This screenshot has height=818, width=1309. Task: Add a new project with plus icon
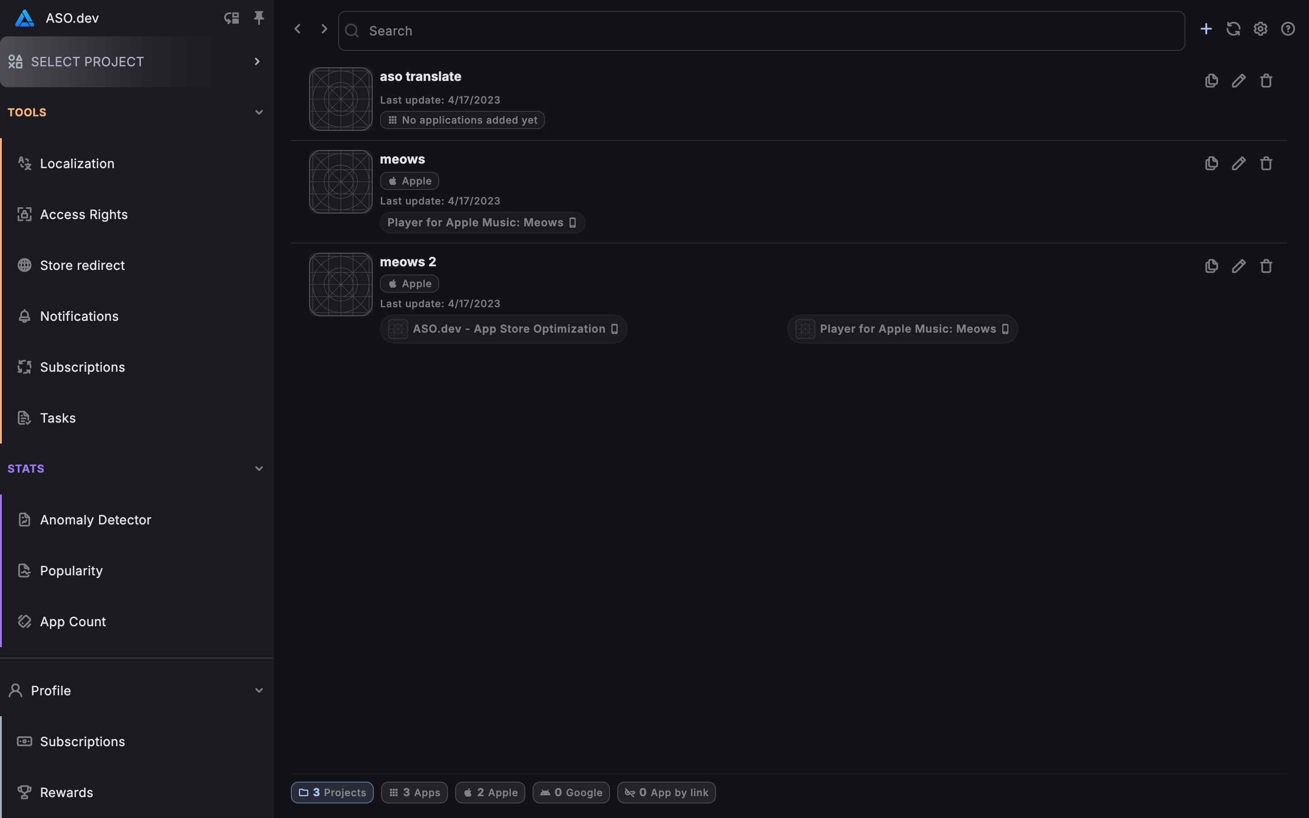point(1206,29)
